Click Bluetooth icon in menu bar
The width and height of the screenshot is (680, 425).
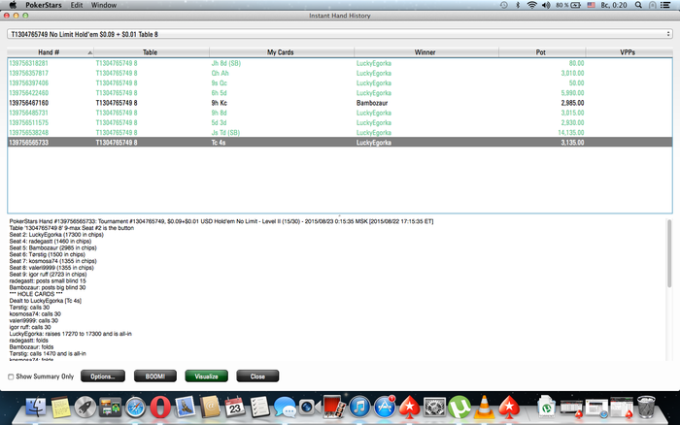coord(518,5)
